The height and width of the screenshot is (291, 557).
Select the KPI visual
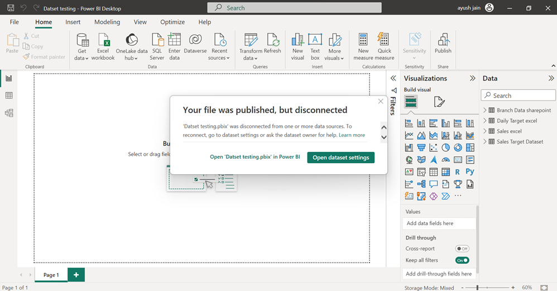[409, 172]
